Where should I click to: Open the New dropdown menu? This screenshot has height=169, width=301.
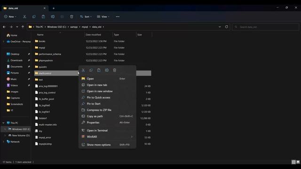10,17
